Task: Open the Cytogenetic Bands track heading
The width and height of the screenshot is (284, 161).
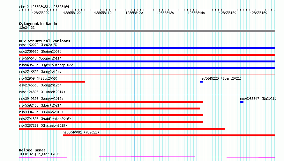Action: pyautogui.click(x=38, y=24)
